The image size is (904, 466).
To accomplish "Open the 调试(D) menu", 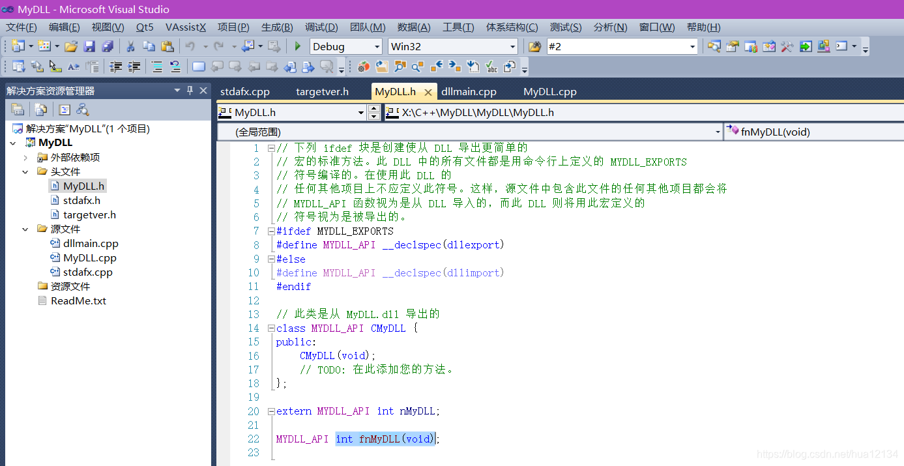I will [321, 27].
